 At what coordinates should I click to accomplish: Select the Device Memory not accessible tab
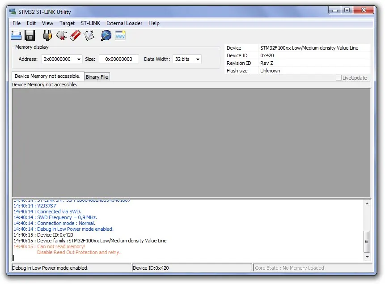pos(48,76)
